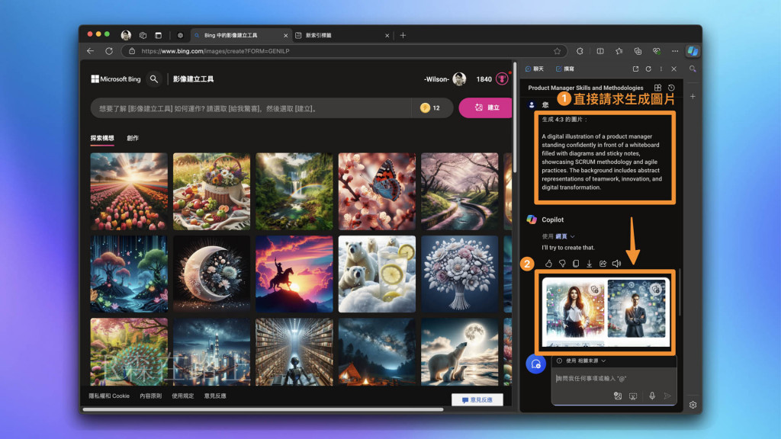Open the Copilot plugins grid icon
The width and height of the screenshot is (781, 439).
[x=657, y=88]
